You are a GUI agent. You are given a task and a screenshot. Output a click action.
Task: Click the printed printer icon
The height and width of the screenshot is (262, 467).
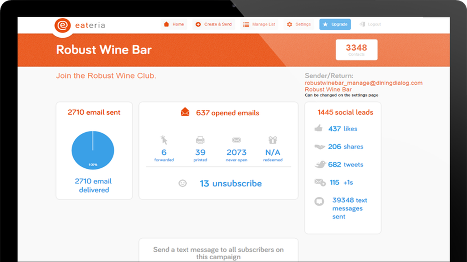pos(200,140)
